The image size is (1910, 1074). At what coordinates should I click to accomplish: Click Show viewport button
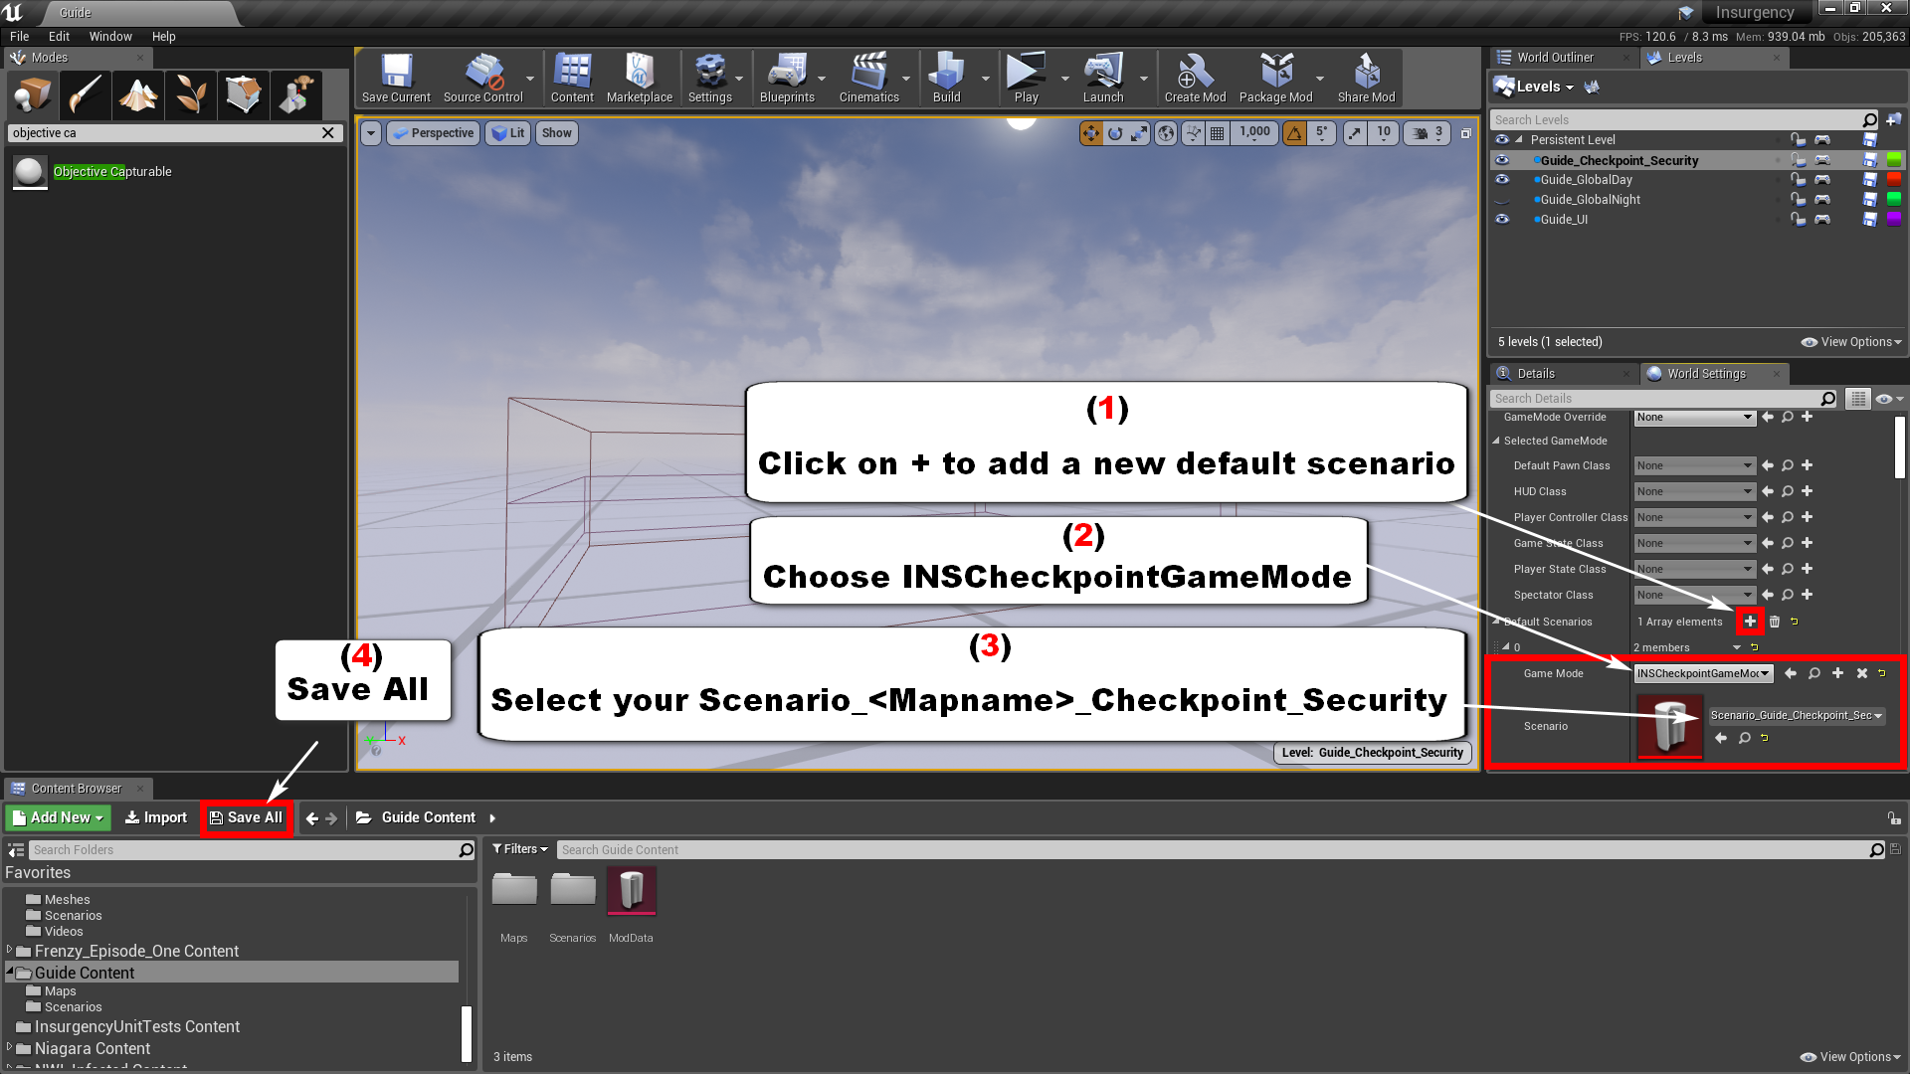pos(557,132)
